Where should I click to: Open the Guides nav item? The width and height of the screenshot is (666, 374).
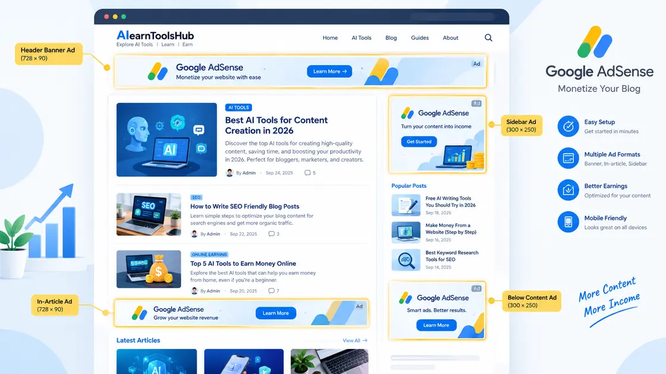click(x=419, y=38)
